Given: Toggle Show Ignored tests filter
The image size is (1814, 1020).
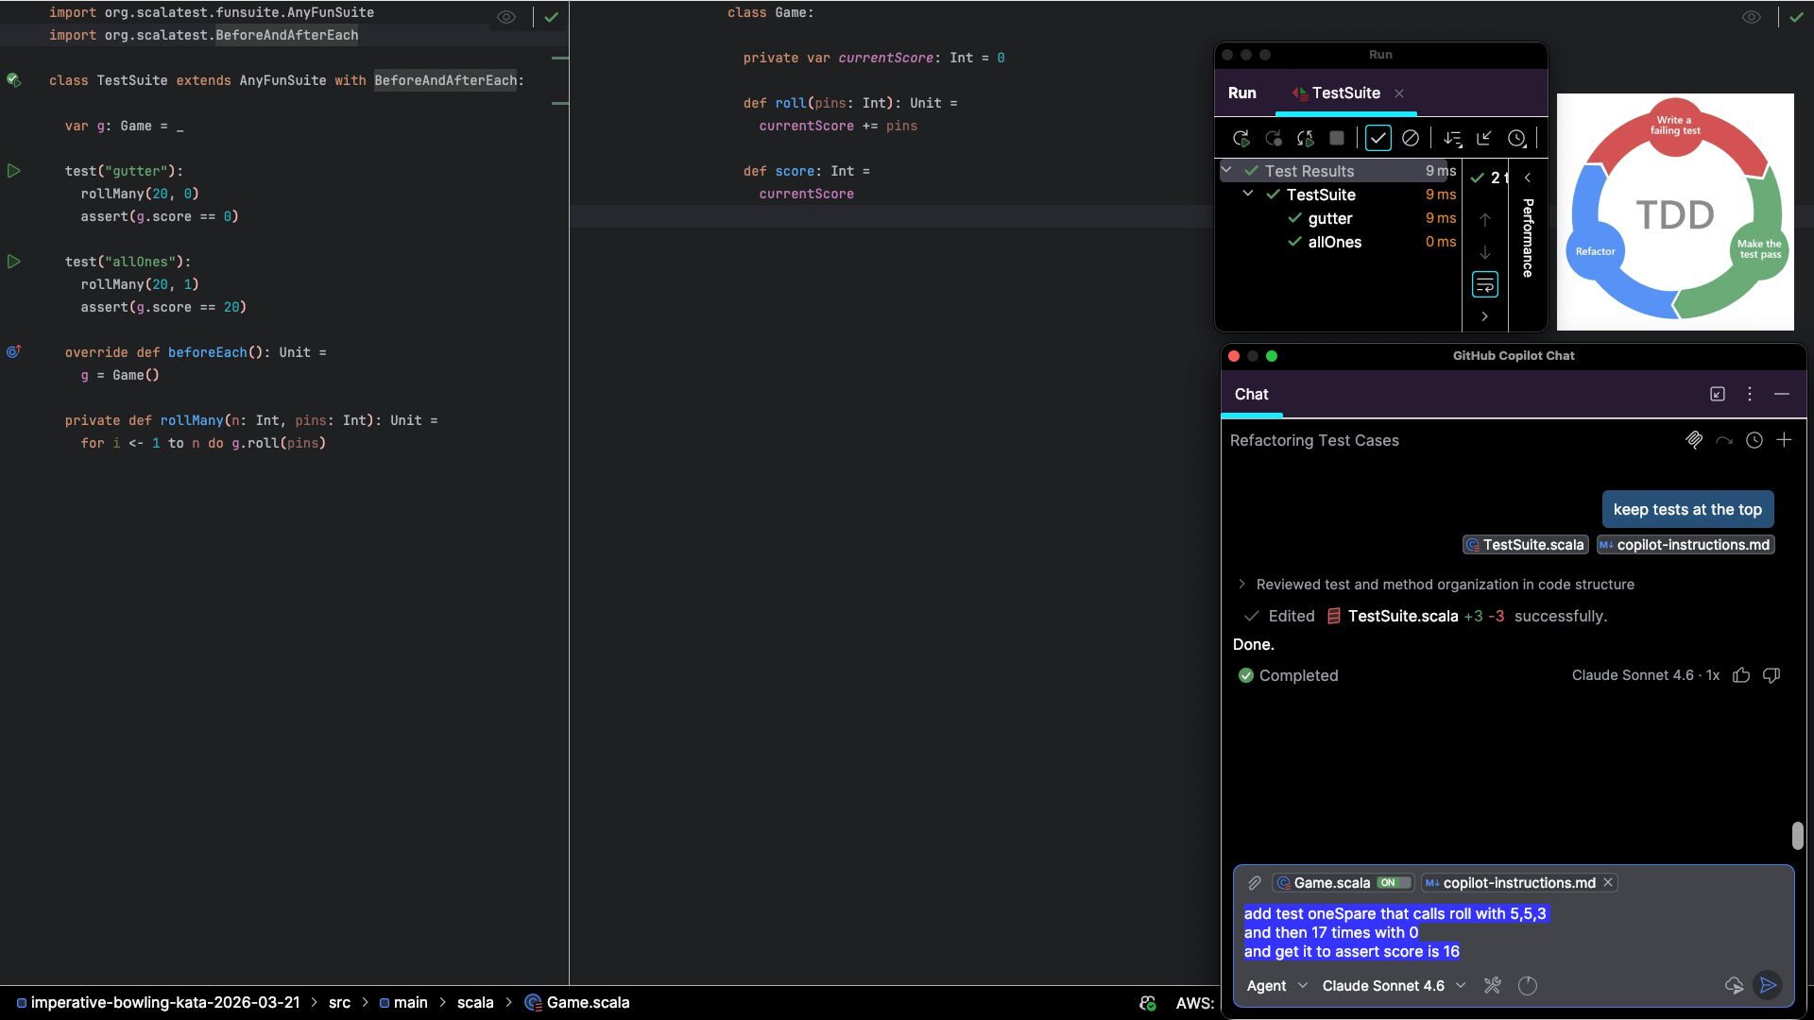Looking at the screenshot, I should point(1411,138).
